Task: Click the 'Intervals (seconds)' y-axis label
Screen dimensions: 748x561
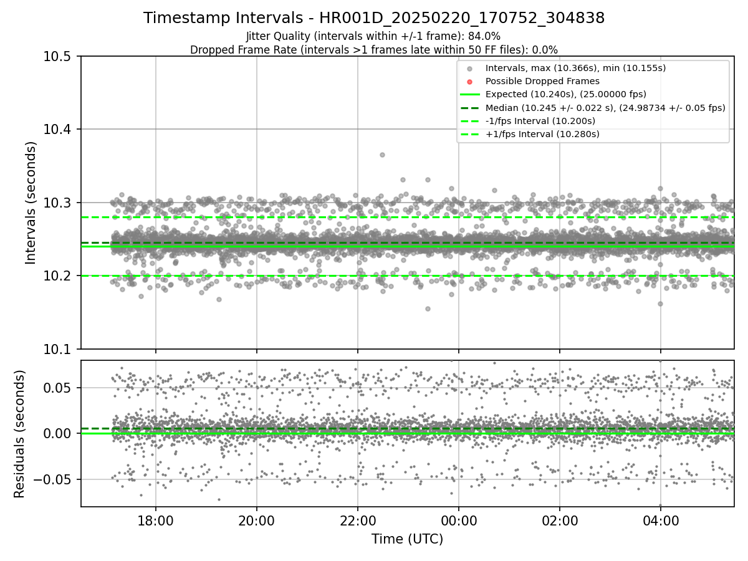Action: click(31, 203)
